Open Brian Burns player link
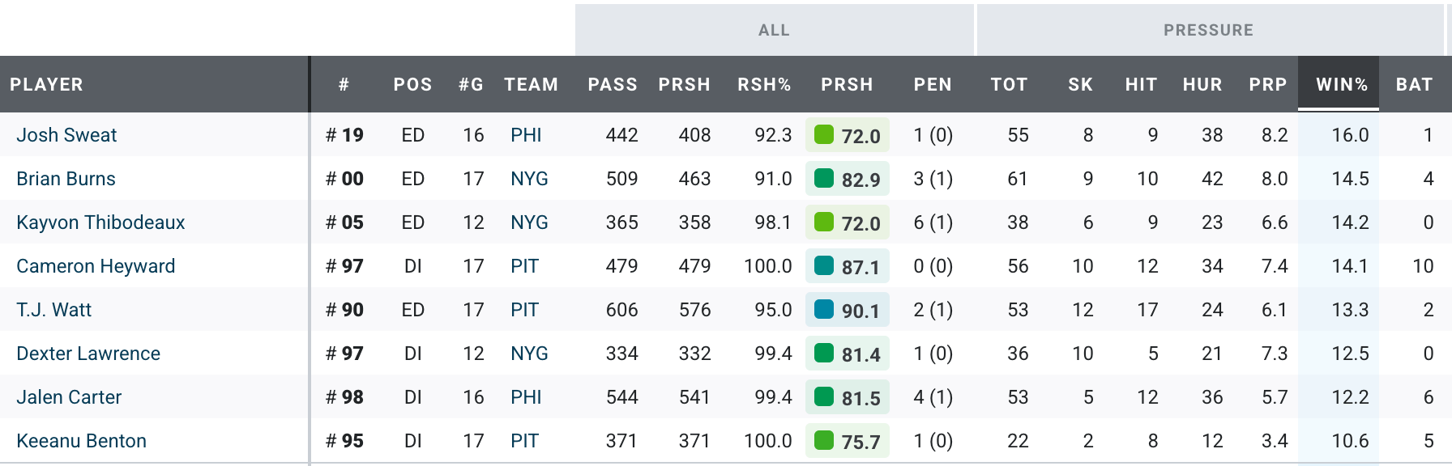Viewport: 1452px width, 466px height. [66, 179]
